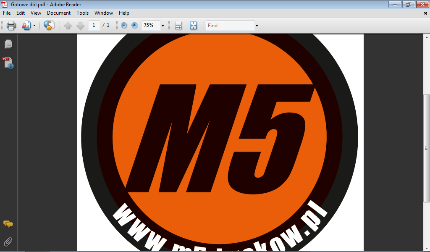The height and width of the screenshot is (252, 430).
Task: Open the PDF standards info panel
Action: [8, 63]
